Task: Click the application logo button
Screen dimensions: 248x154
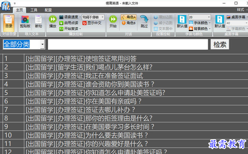Action: point(6,5)
